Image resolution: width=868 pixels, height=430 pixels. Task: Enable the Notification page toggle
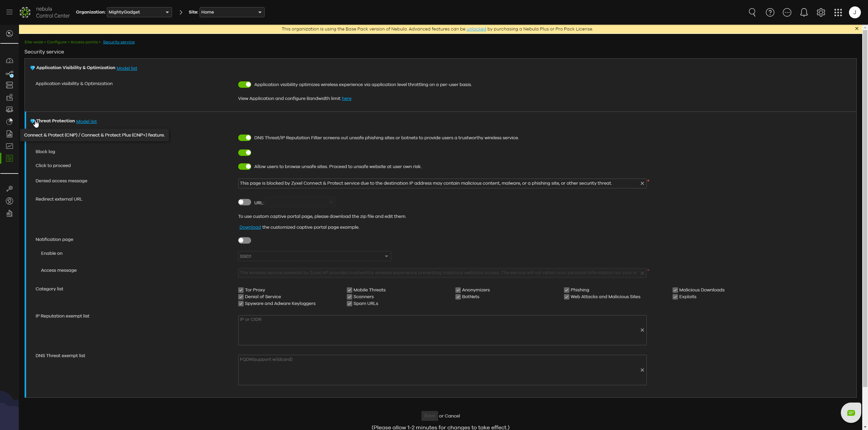244,241
